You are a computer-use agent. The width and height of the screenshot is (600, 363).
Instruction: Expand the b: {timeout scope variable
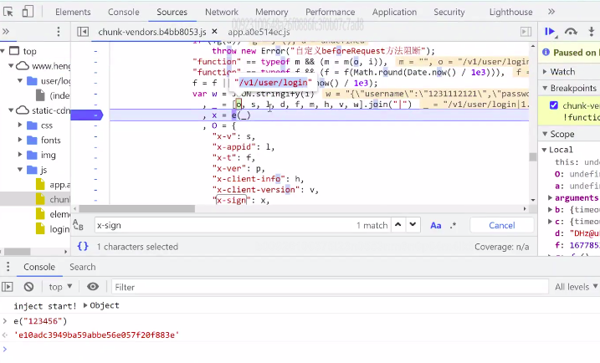click(x=550, y=210)
